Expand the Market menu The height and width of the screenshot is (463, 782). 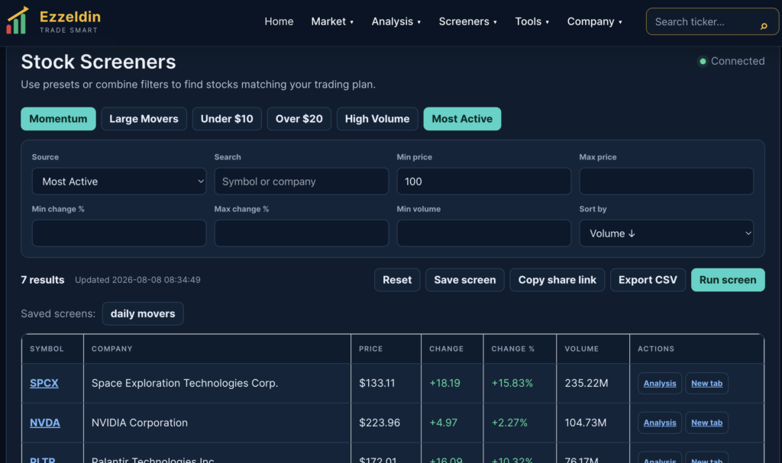(332, 21)
